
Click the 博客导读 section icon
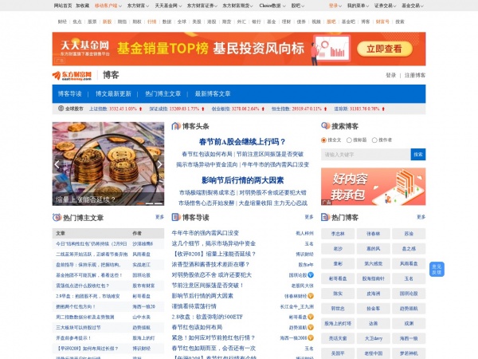pyautogui.click(x=176, y=217)
